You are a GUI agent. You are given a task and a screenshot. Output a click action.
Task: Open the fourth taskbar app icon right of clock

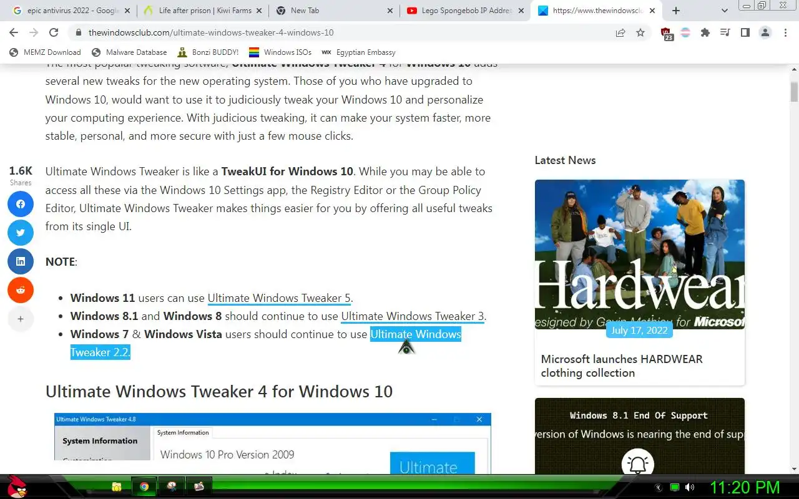[x=199, y=487]
